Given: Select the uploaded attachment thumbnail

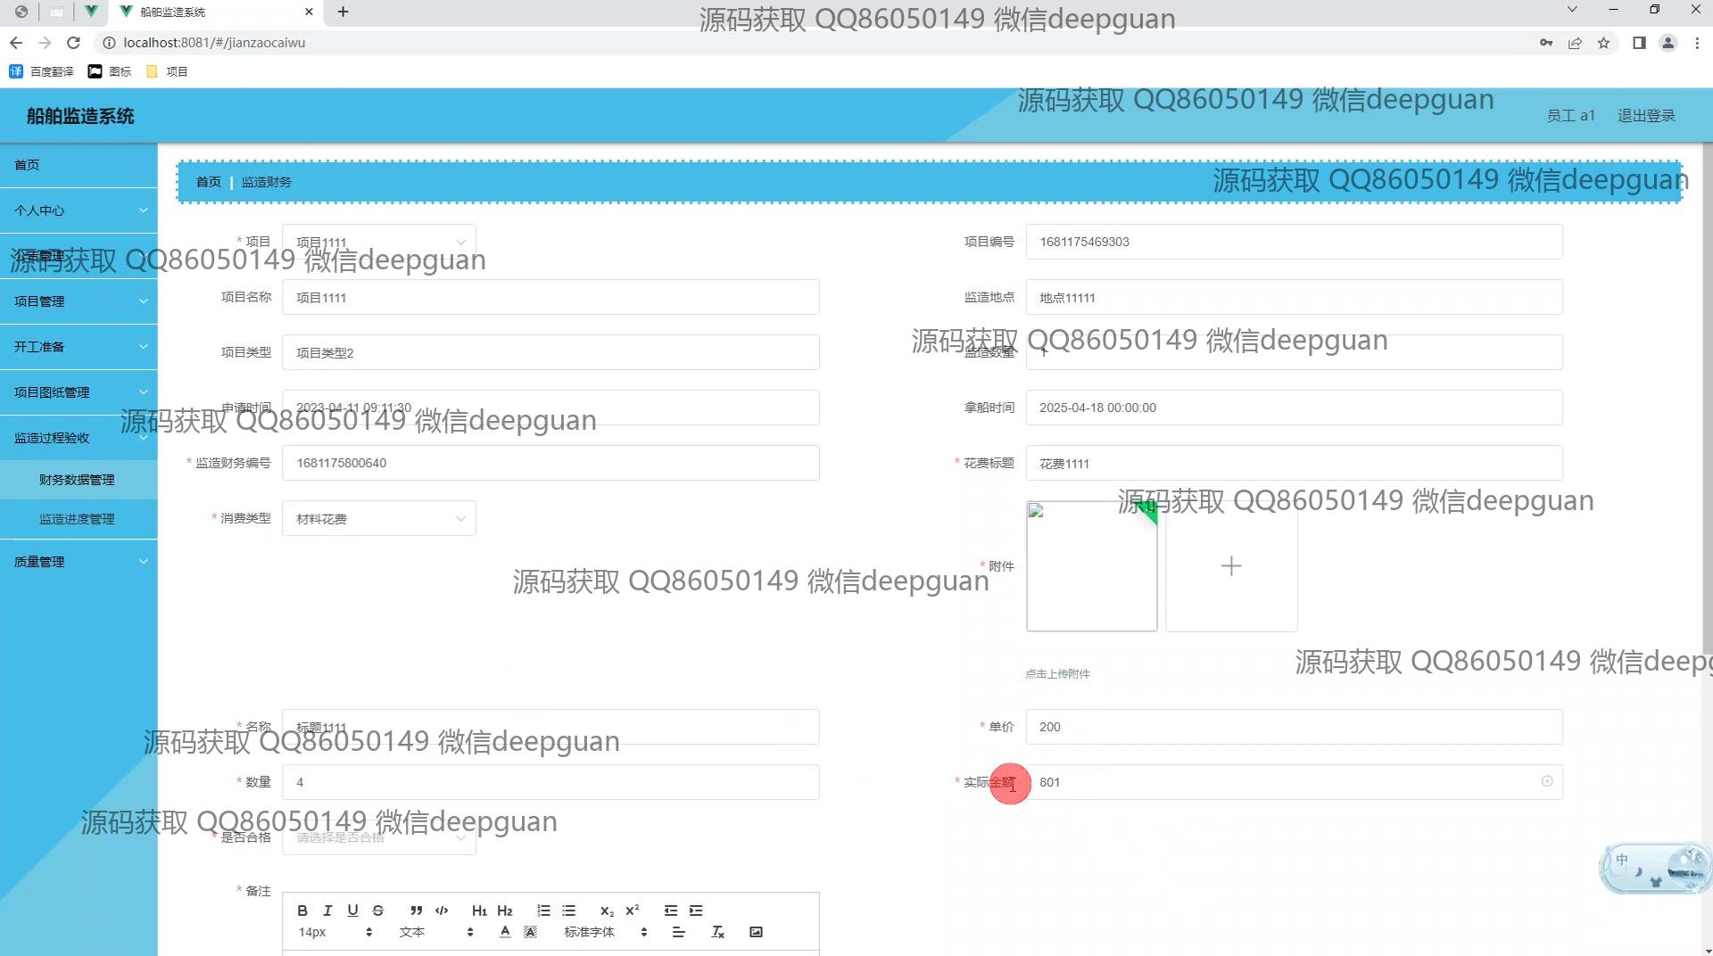Looking at the screenshot, I should [1092, 566].
